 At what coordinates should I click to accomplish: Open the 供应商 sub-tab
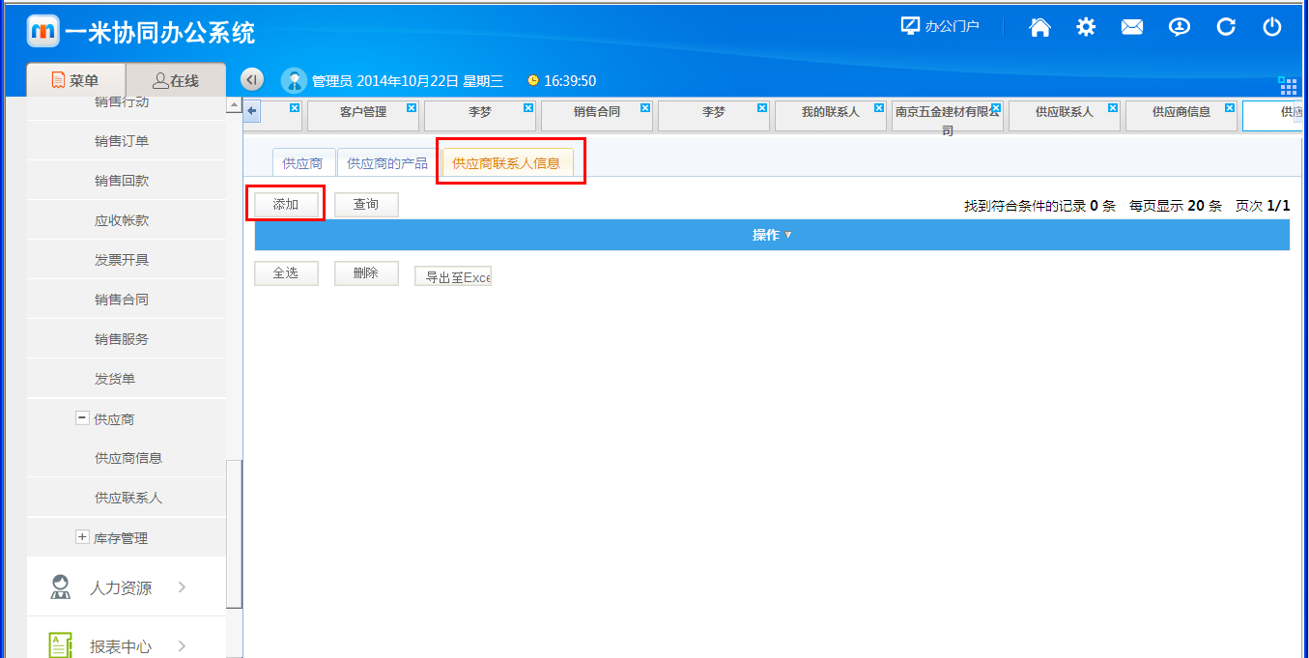click(302, 163)
